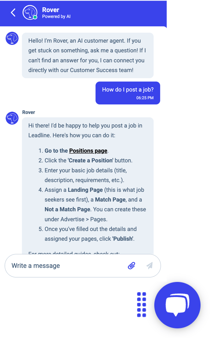The width and height of the screenshot is (214, 338).
Task: Click Rover's greeting message bubble
Action: tap(88, 55)
